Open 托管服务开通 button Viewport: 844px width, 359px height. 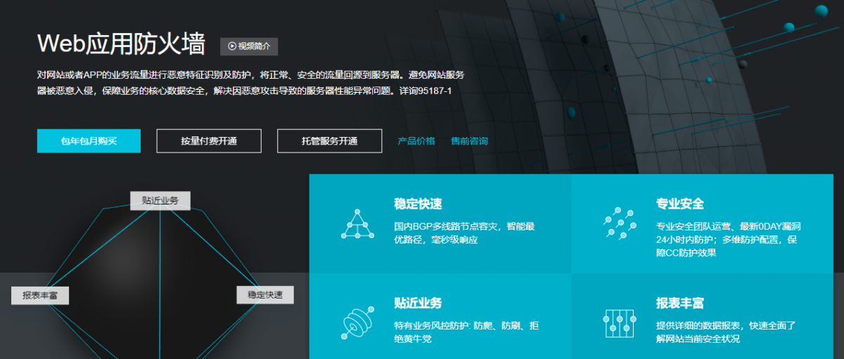[x=330, y=141]
